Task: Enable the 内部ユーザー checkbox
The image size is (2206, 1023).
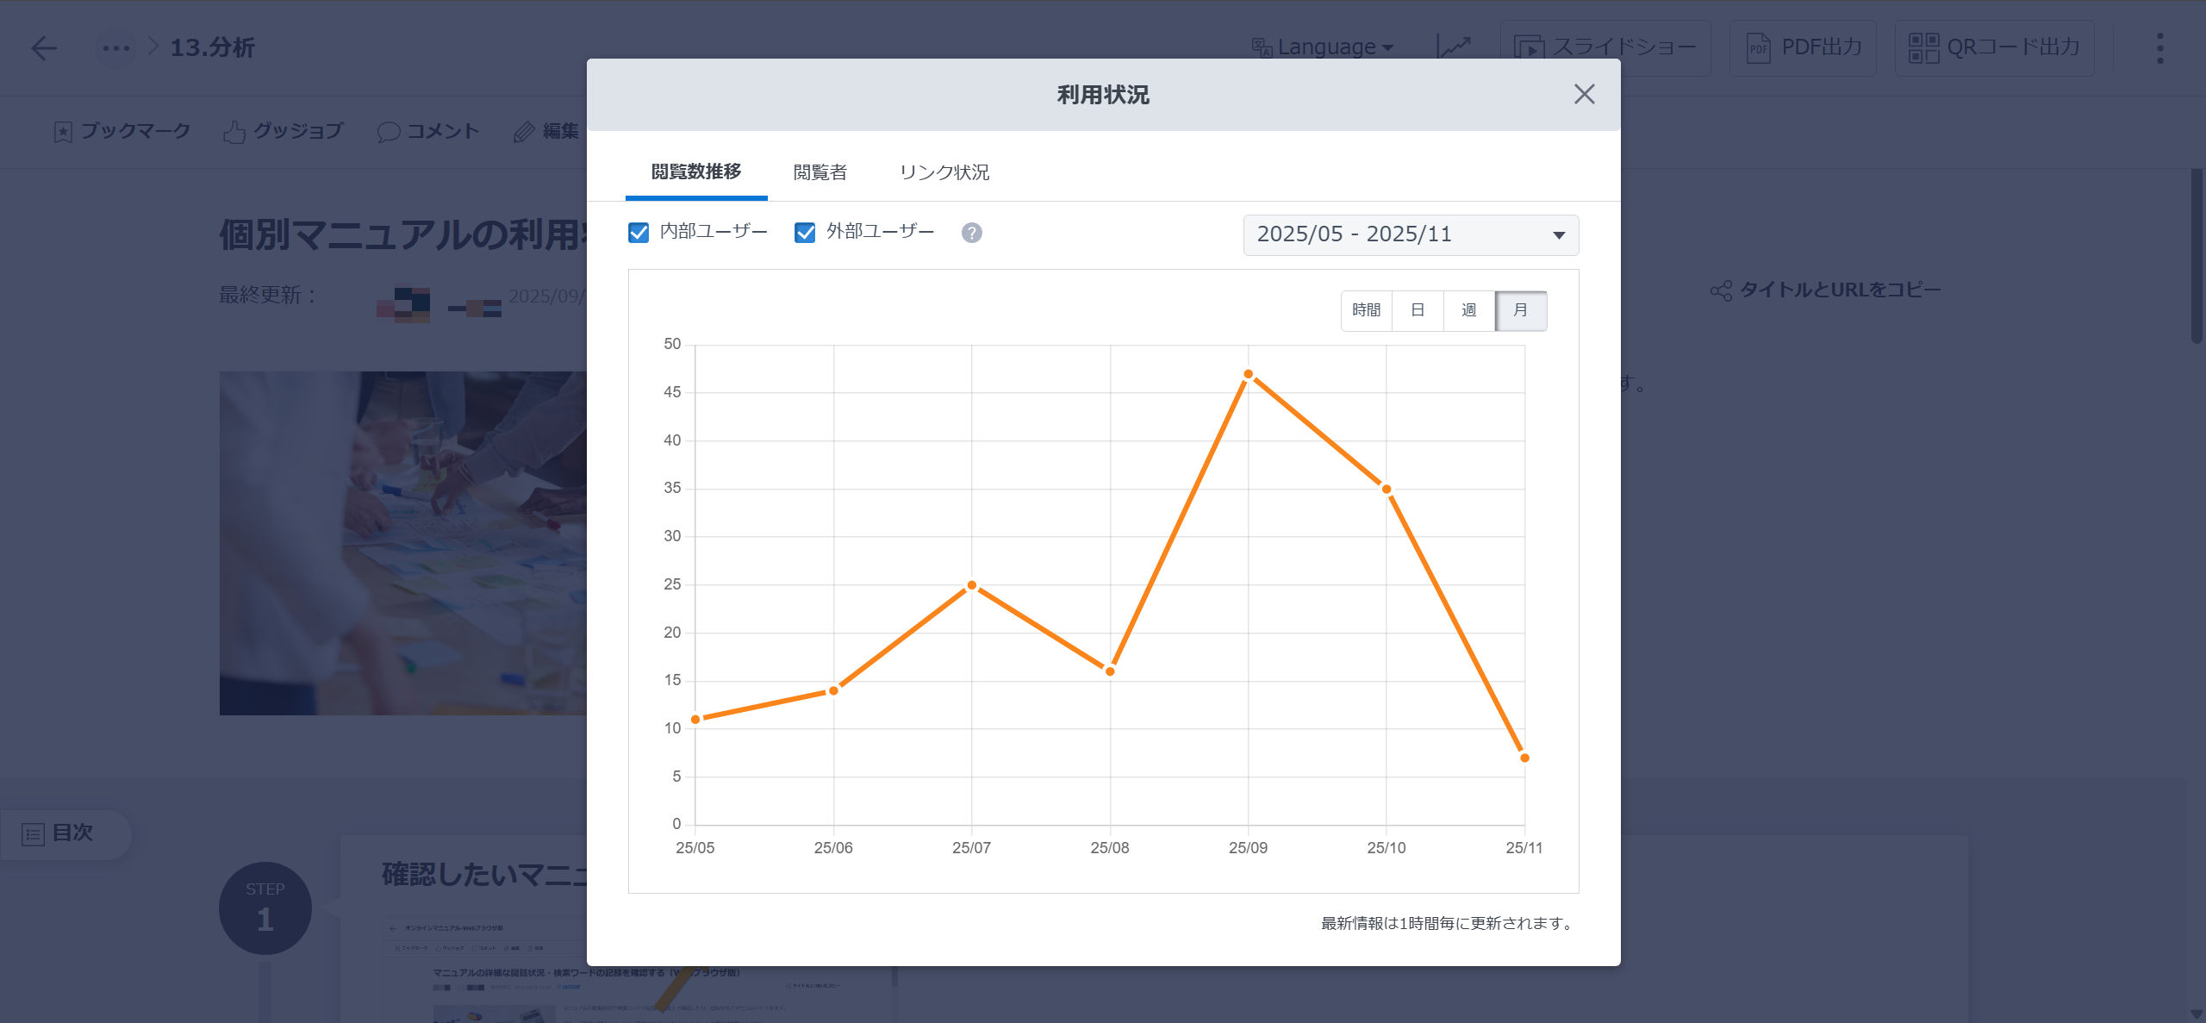Action: click(639, 231)
